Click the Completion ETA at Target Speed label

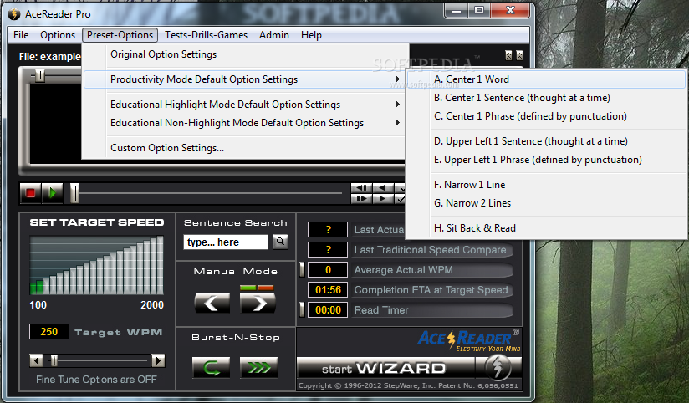point(431,290)
